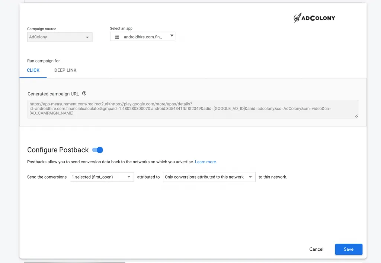Click the 'Send the conversions' text
This screenshot has width=381, height=263.
[x=47, y=177]
